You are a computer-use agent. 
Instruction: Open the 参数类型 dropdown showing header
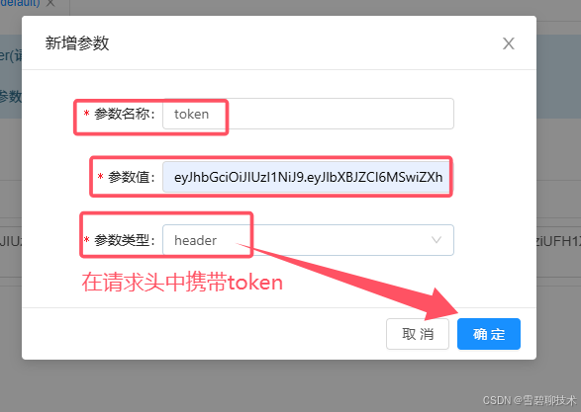point(308,240)
